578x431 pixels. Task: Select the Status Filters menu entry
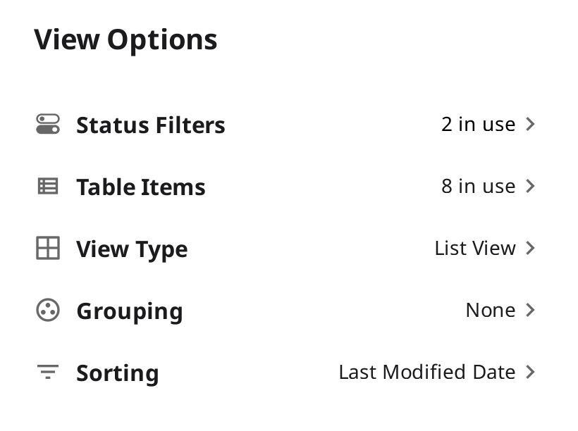[150, 125]
